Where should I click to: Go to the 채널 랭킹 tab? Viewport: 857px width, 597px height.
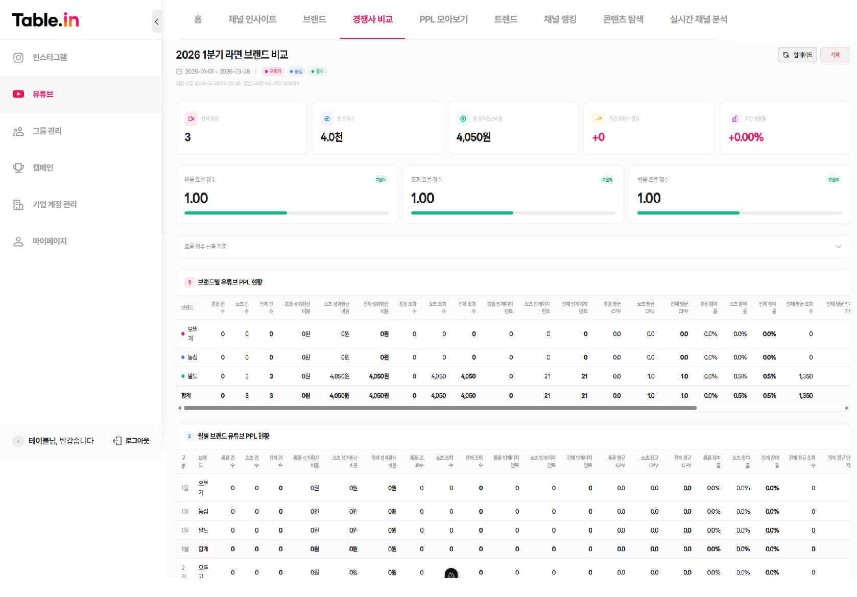[560, 19]
